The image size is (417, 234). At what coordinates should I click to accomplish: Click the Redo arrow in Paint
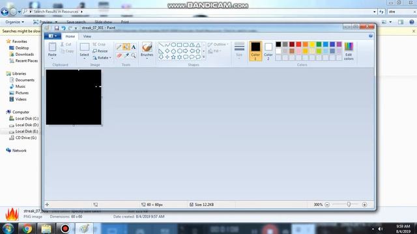tap(70, 28)
